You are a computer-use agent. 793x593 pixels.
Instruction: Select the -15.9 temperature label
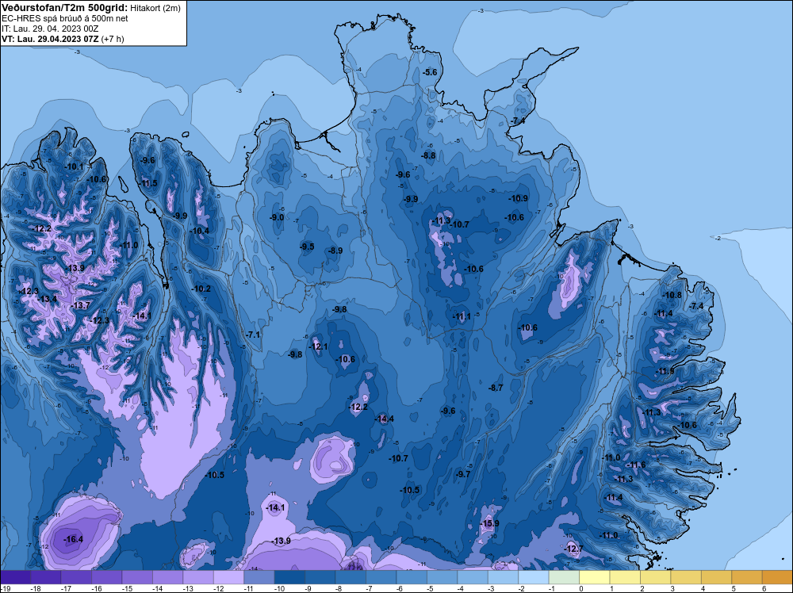click(489, 523)
